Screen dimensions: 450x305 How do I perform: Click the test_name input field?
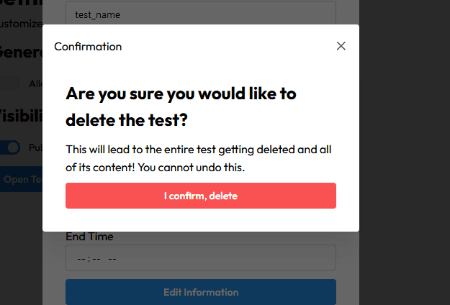200,14
